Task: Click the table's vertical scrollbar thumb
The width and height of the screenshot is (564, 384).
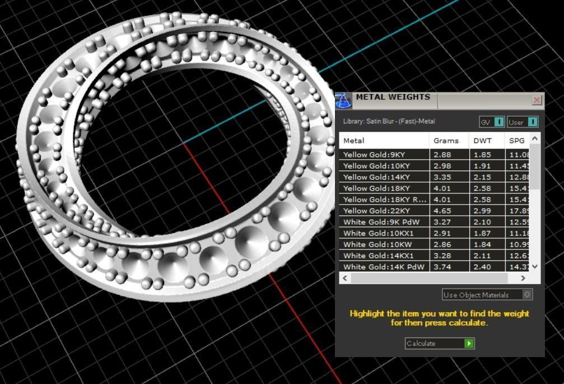Action: click(535, 166)
